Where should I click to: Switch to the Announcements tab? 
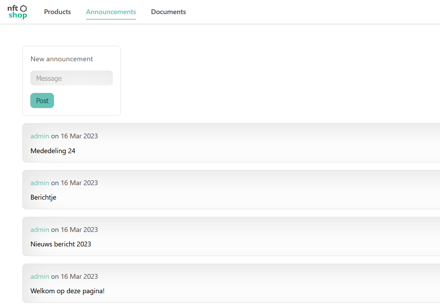111,12
